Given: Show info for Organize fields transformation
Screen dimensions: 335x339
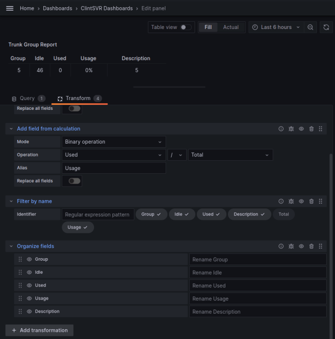Looking at the screenshot, I should (x=281, y=246).
